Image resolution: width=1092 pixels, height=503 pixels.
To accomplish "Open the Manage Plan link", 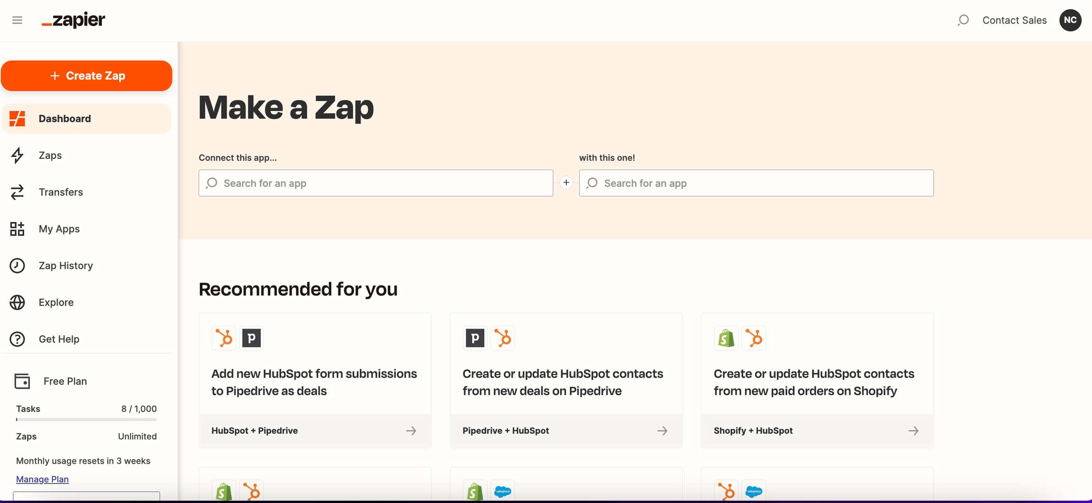I will tap(42, 479).
